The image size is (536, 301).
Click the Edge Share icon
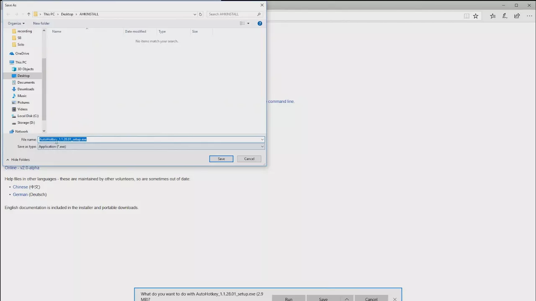coord(517,16)
